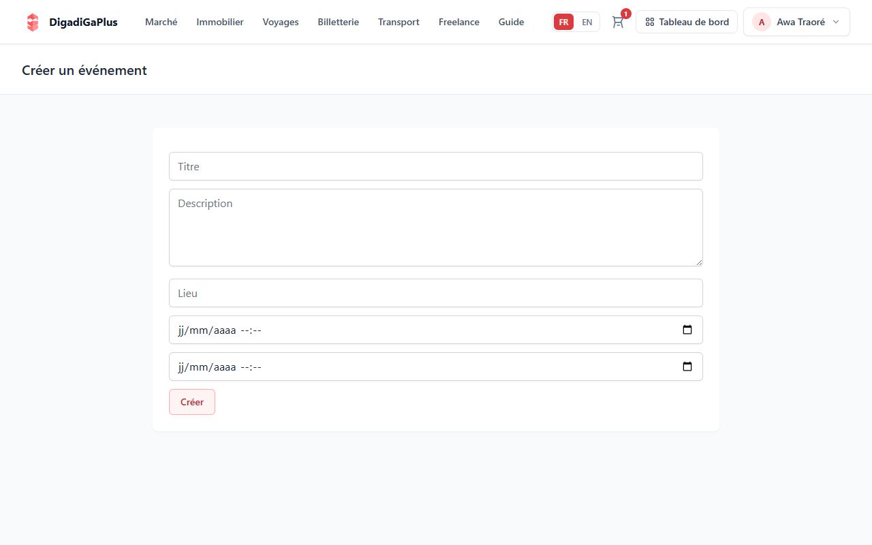Click the grid icon in Tableau de bord
Screen dimensions: 872x545
click(x=649, y=22)
